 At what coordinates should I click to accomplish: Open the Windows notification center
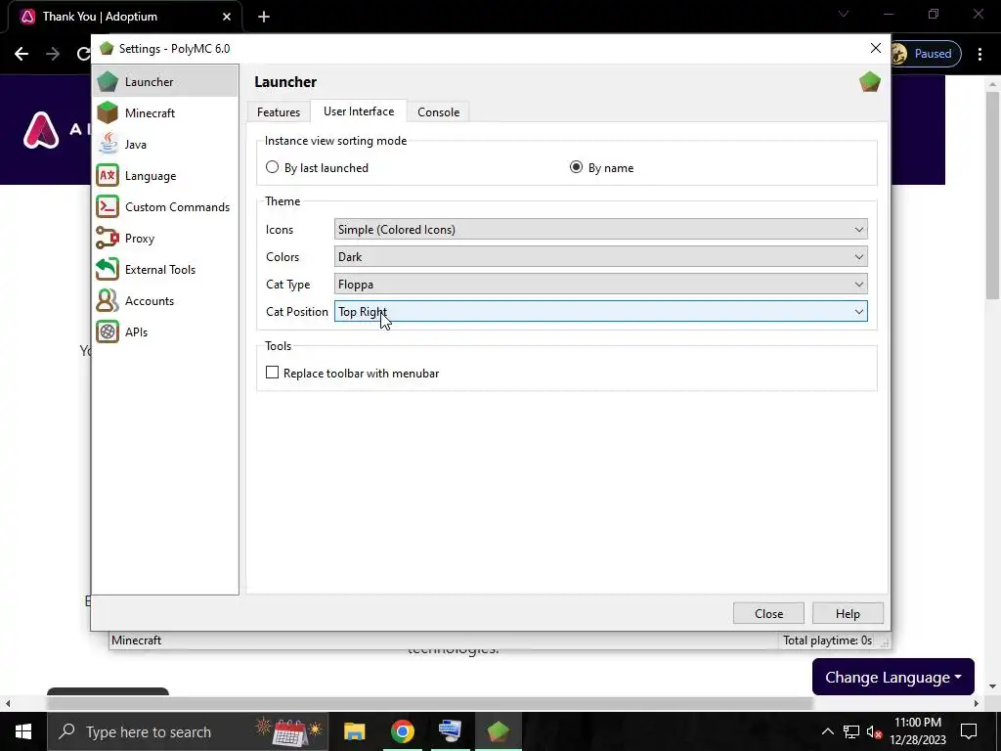(969, 731)
